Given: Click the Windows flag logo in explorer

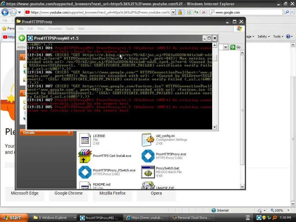Looking at the screenshot, I should click(x=239, y=29).
